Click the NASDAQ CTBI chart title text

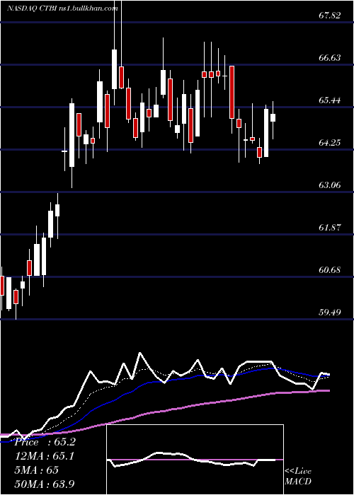pyautogui.click(x=62, y=8)
